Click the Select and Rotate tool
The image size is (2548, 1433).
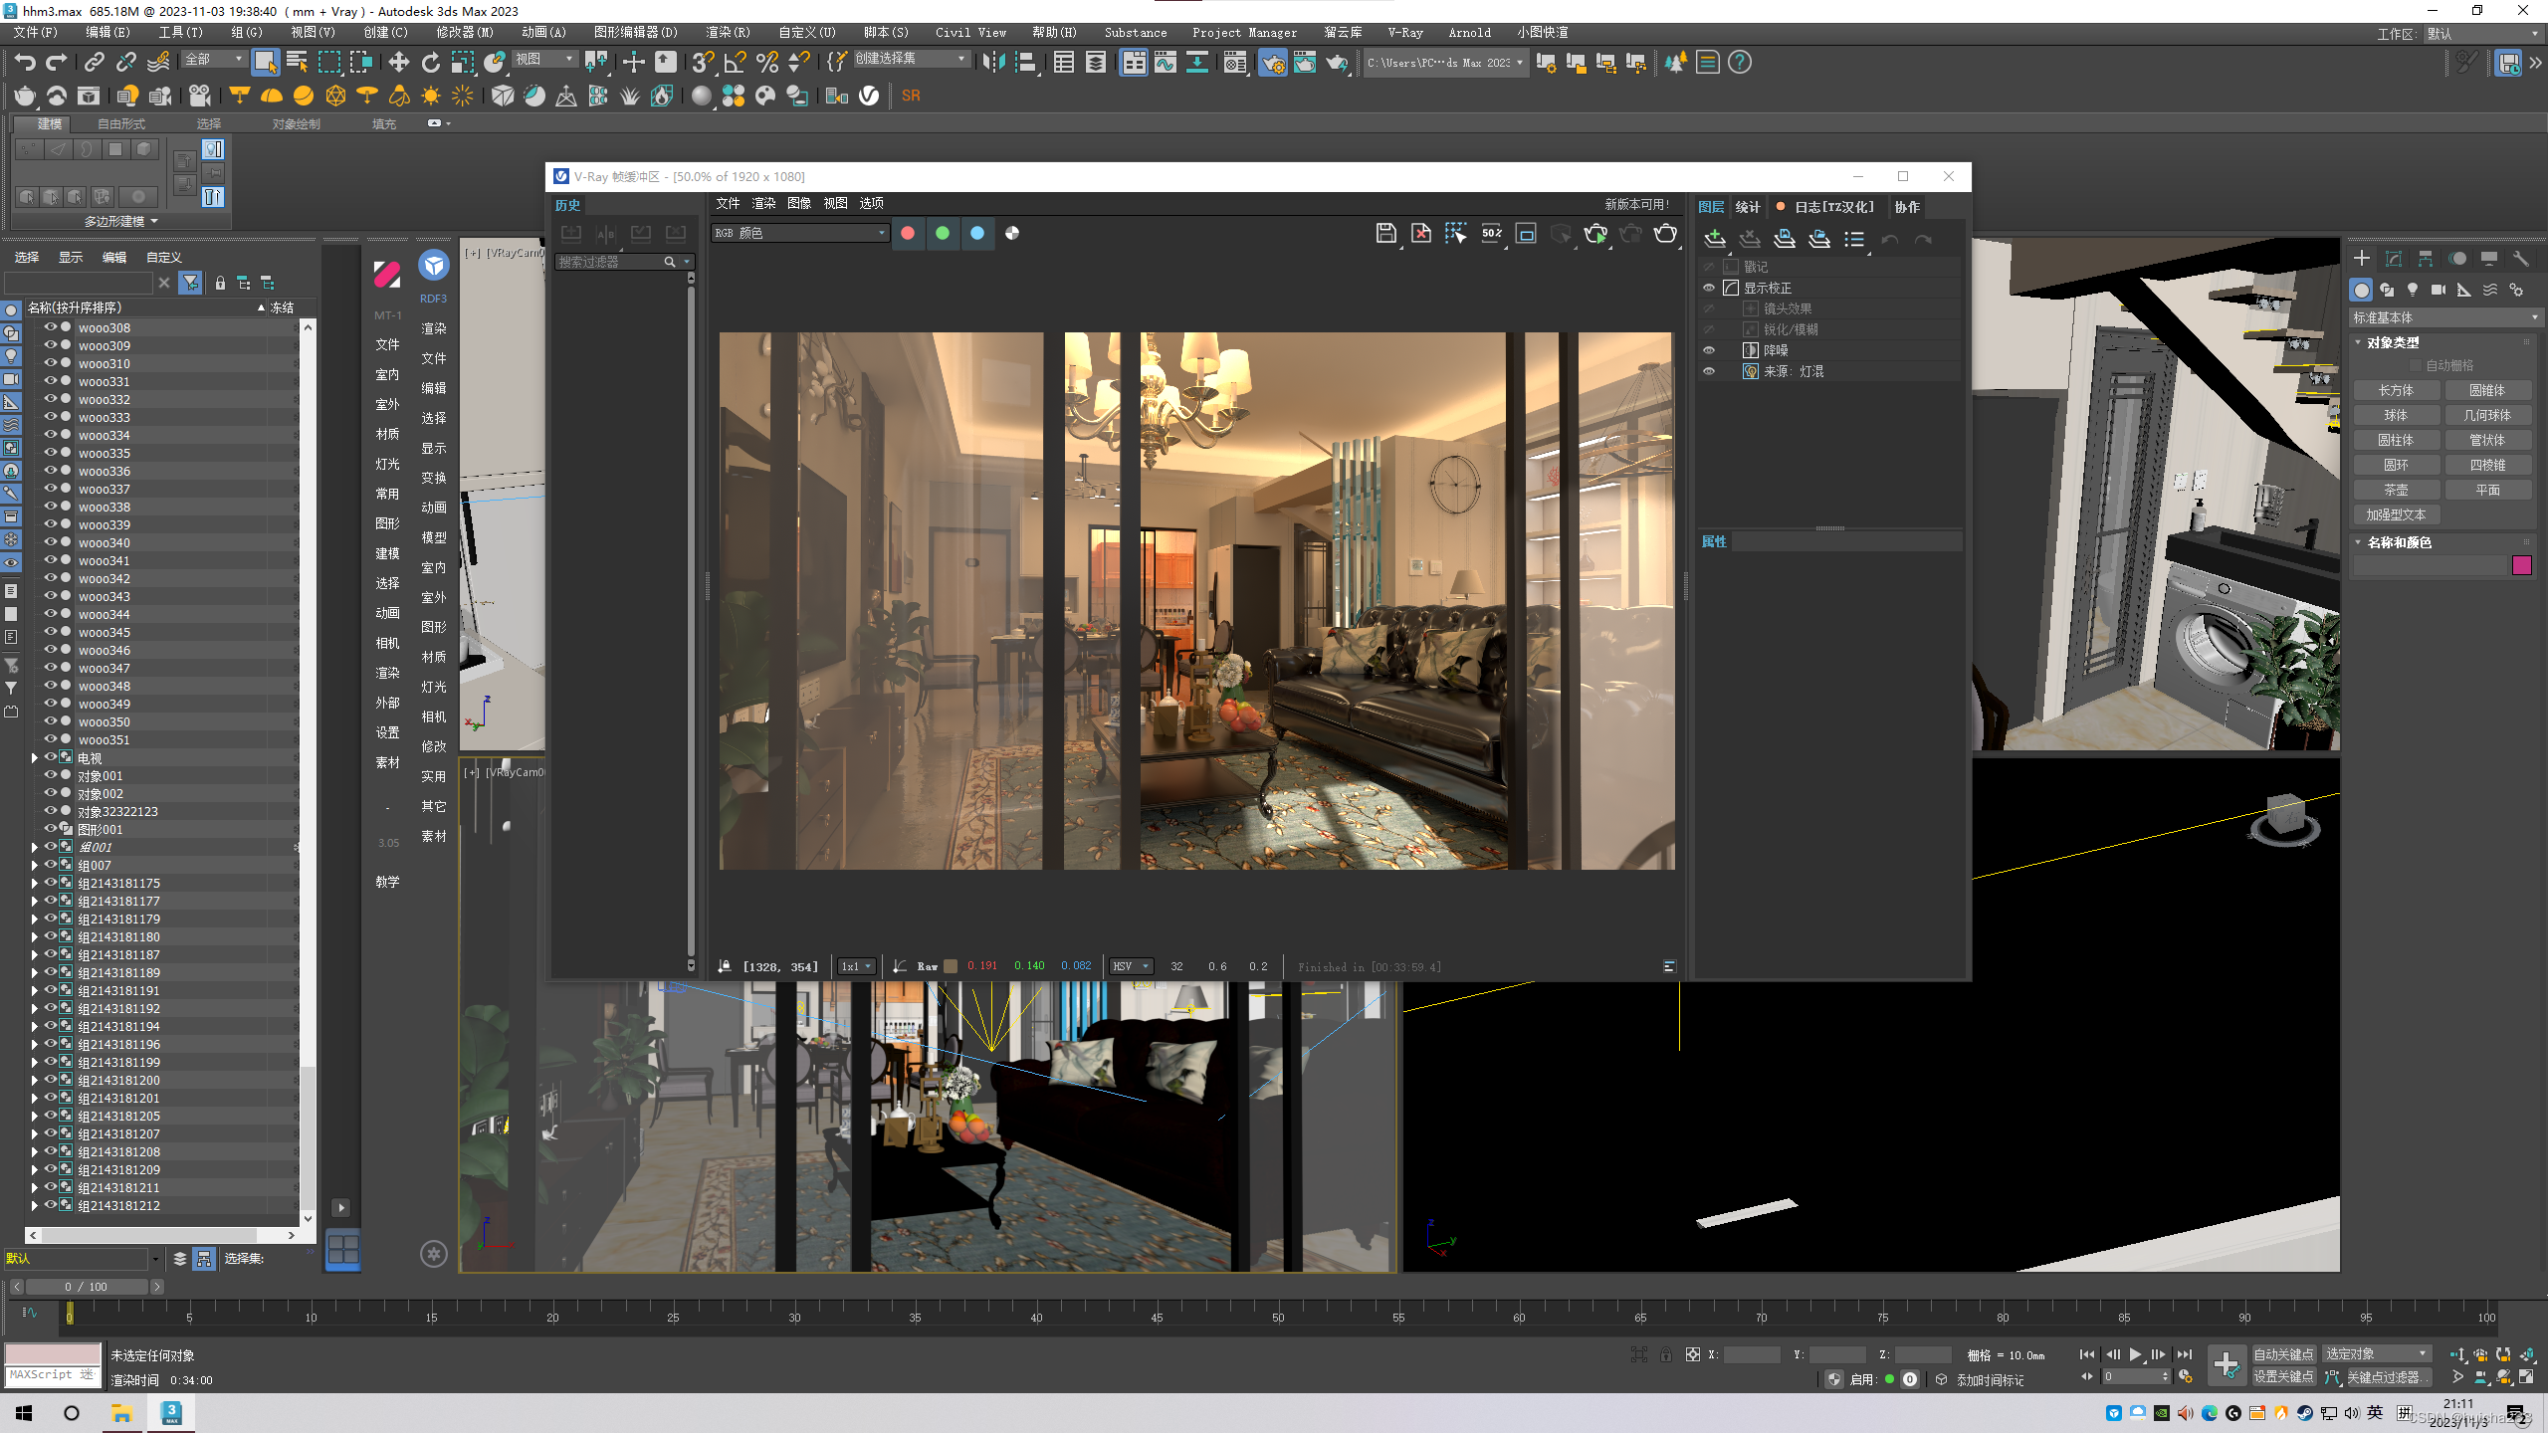[430, 63]
